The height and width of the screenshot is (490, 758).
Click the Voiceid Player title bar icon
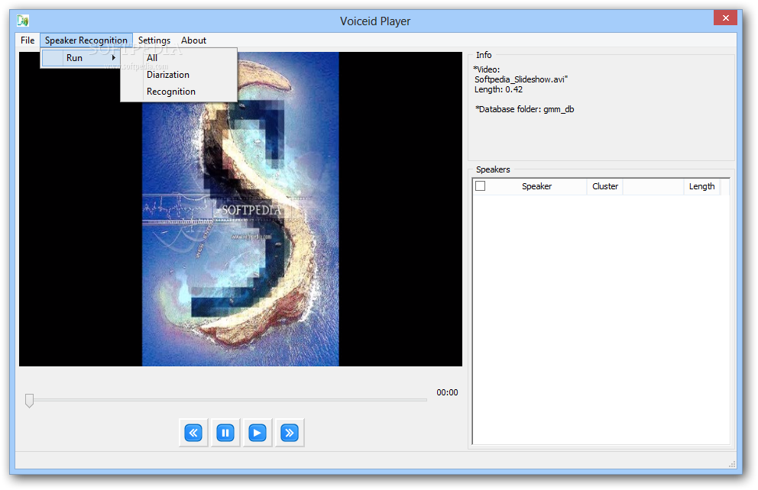pos(23,21)
